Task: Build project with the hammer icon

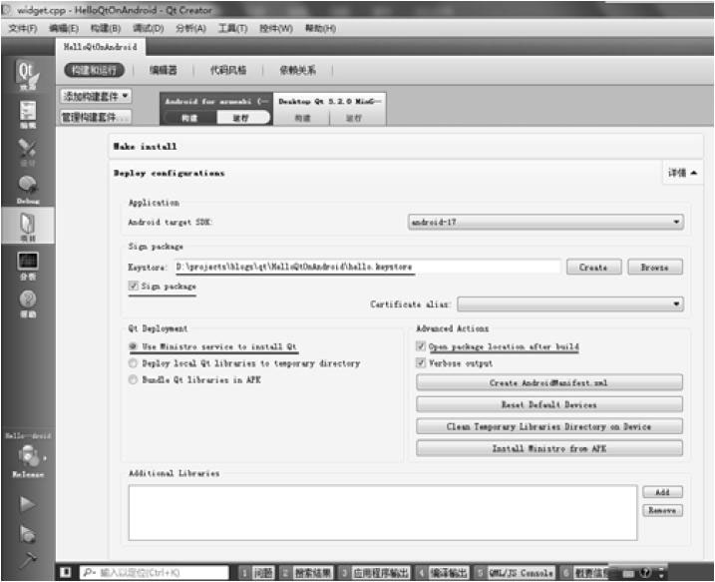Action: click(27, 560)
